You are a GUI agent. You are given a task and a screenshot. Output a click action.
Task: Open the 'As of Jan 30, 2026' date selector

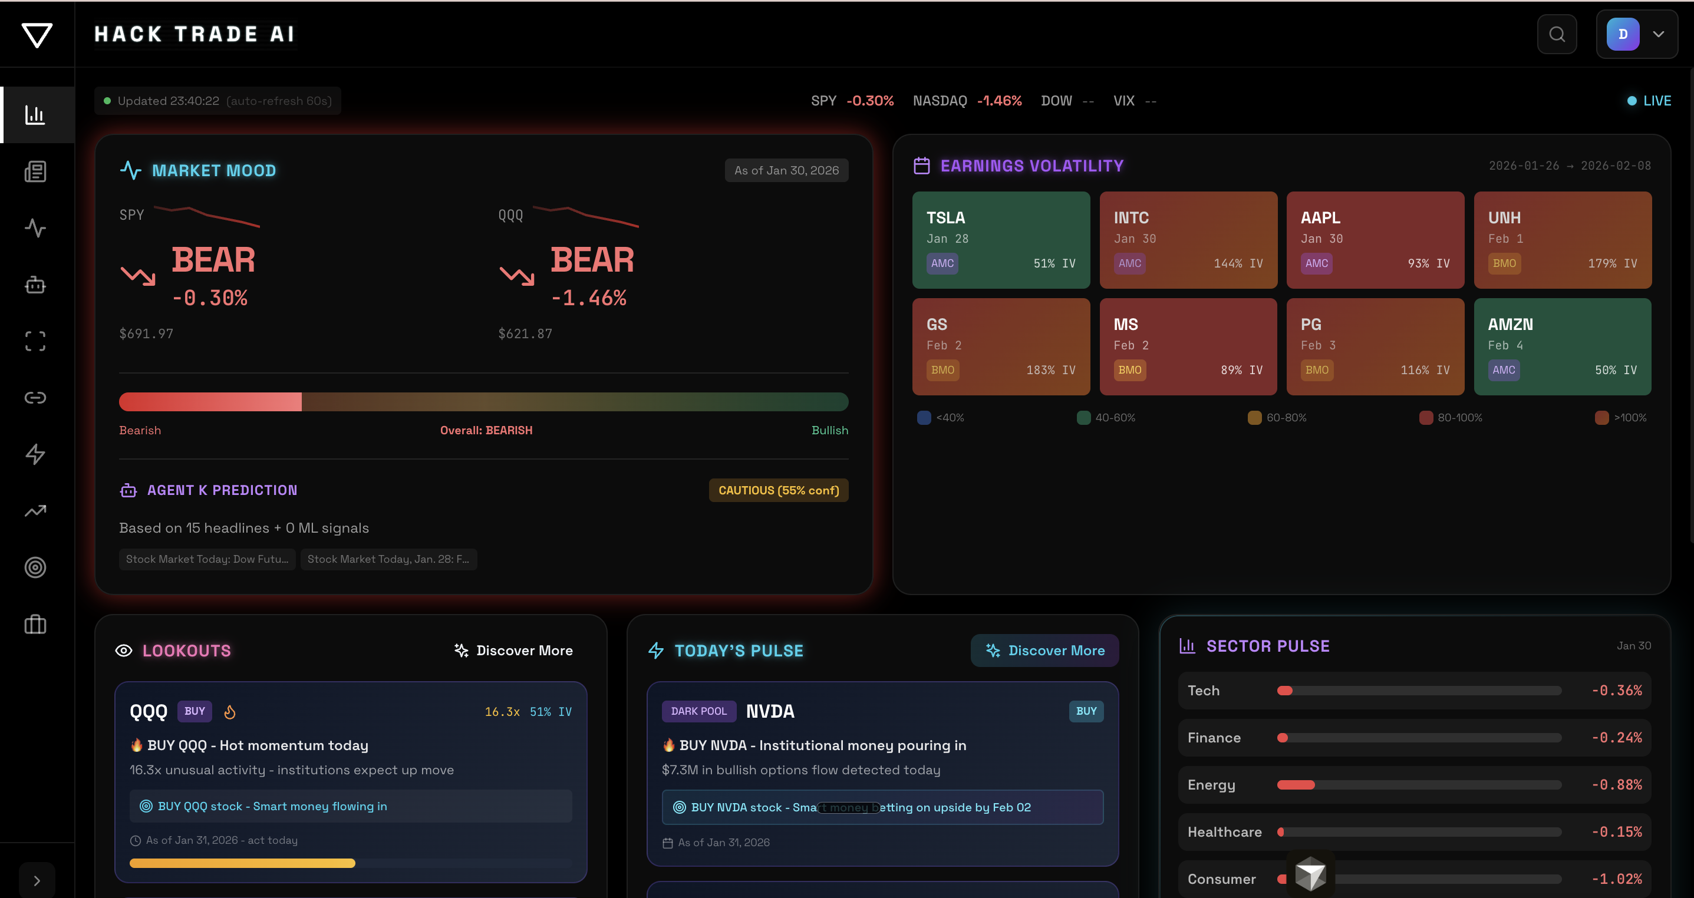tap(786, 170)
